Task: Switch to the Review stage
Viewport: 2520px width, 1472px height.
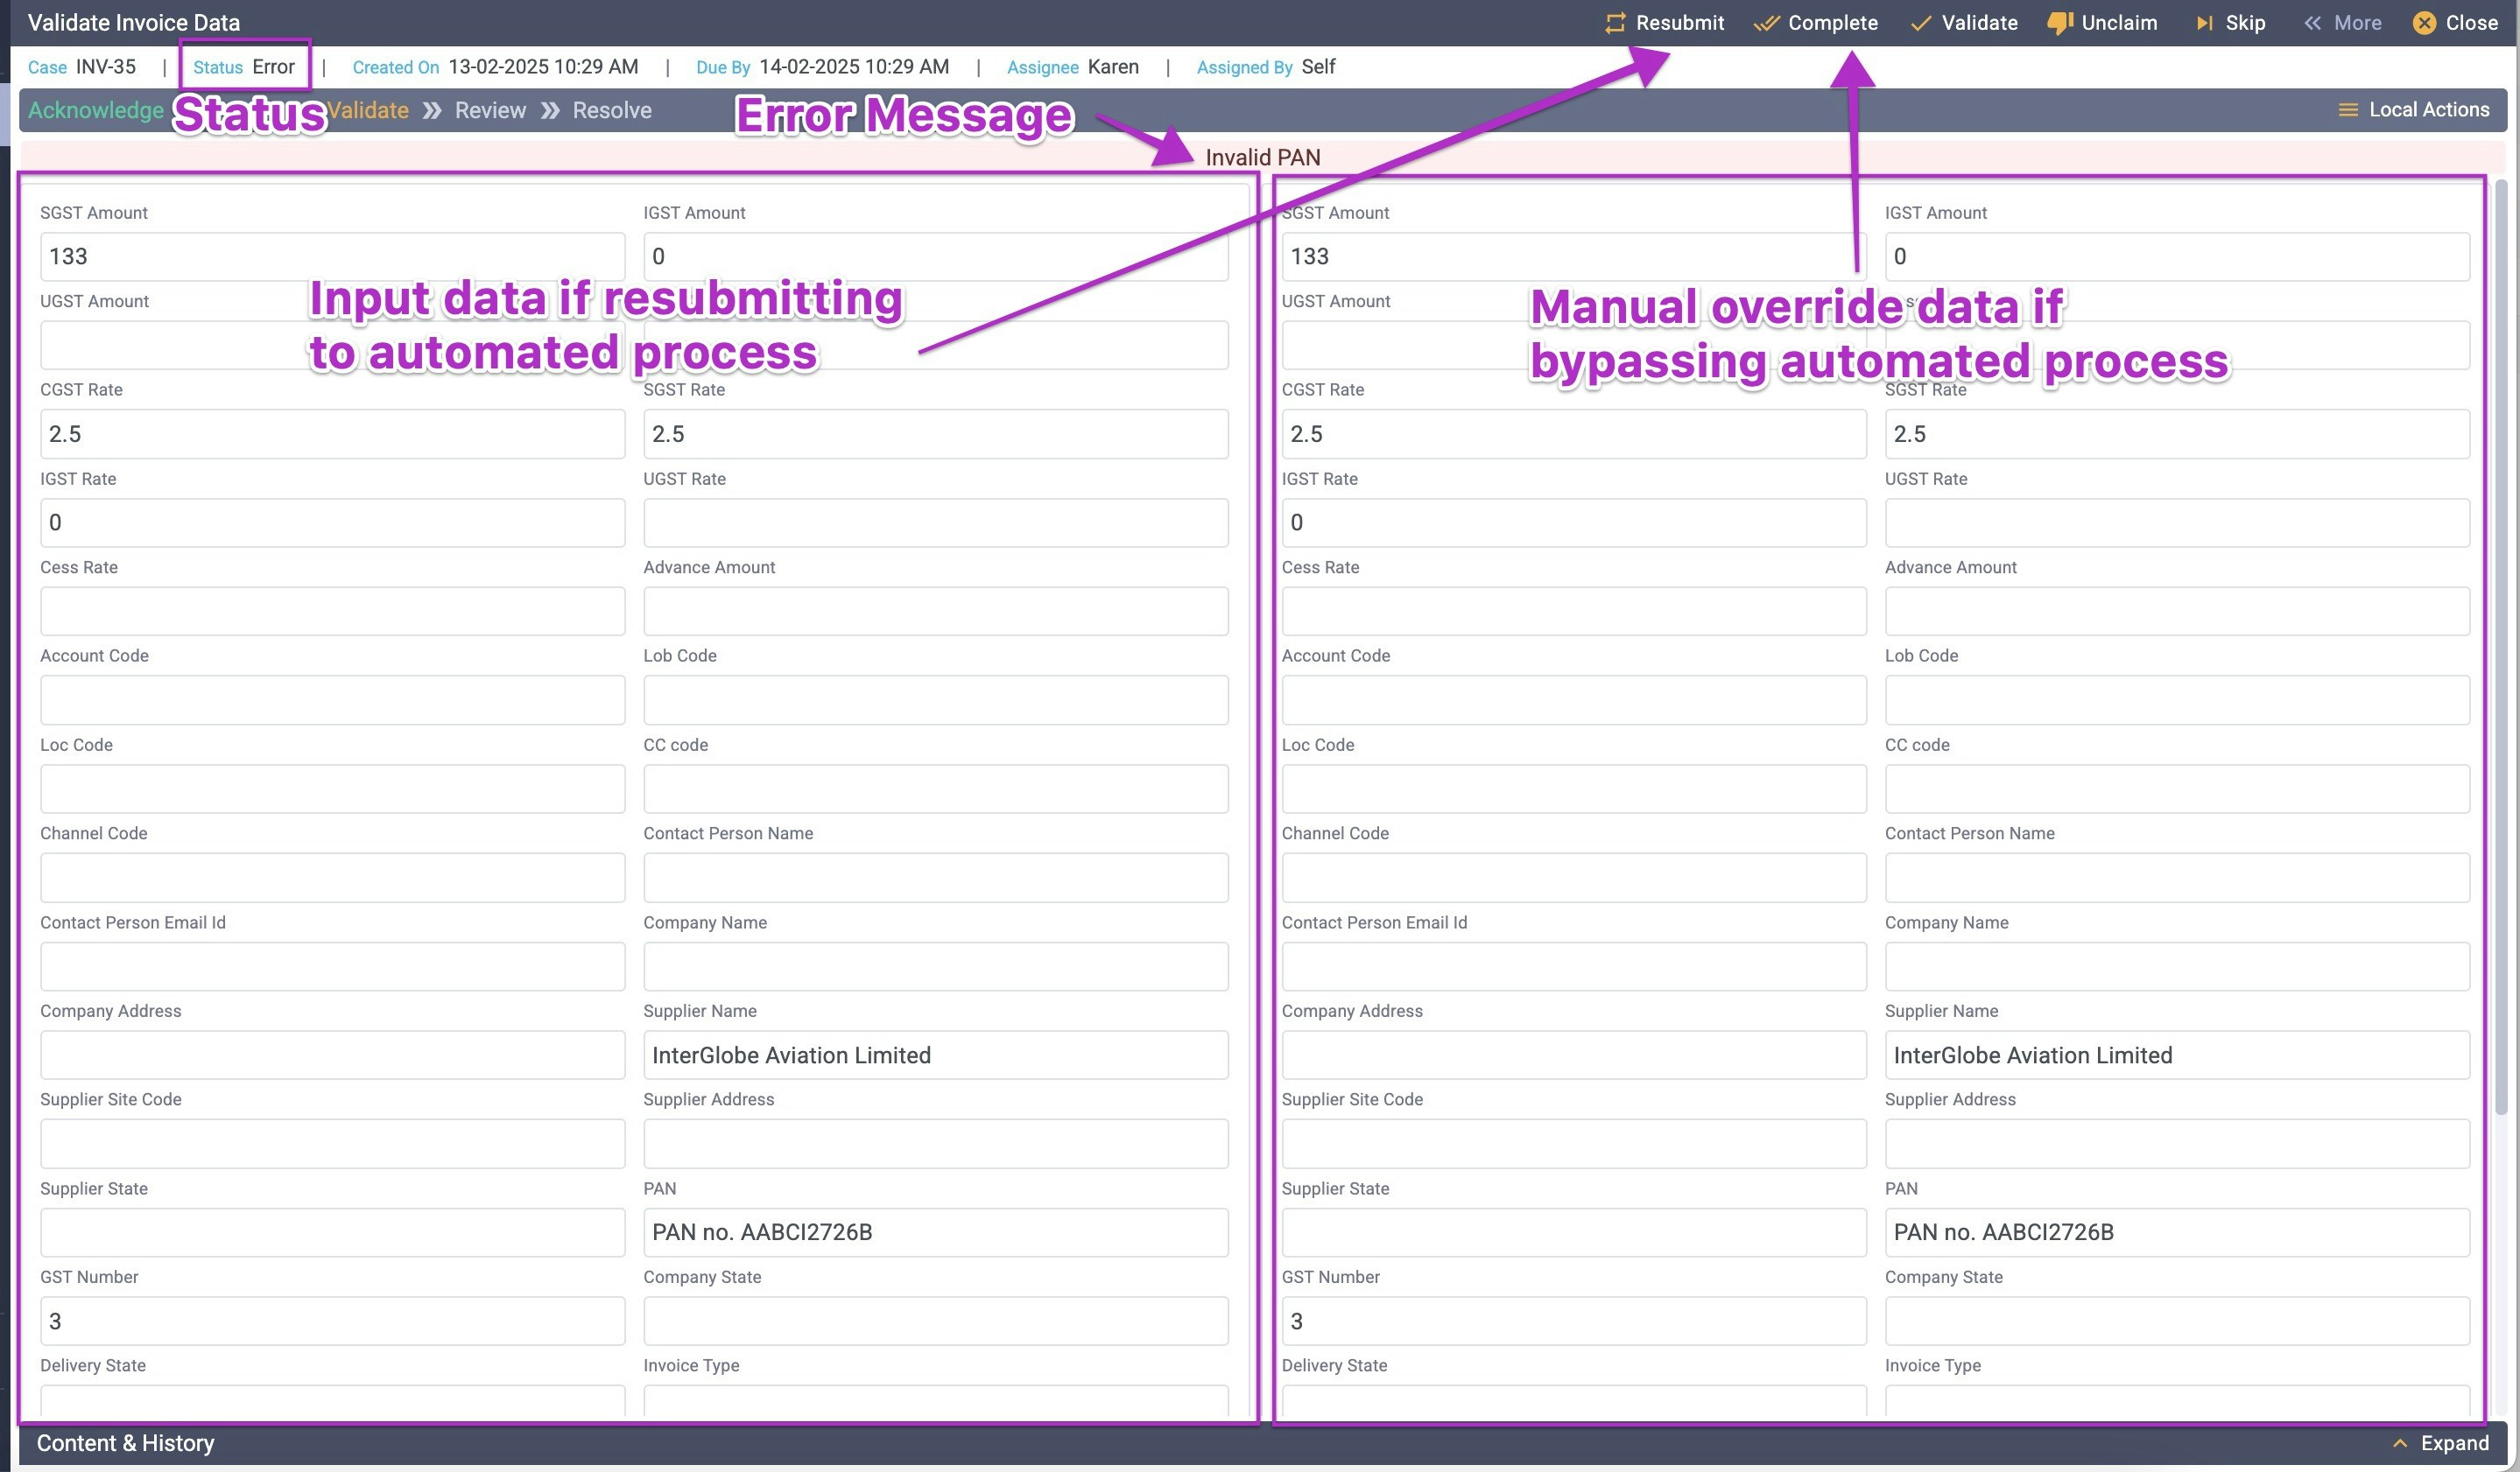Action: [490, 110]
